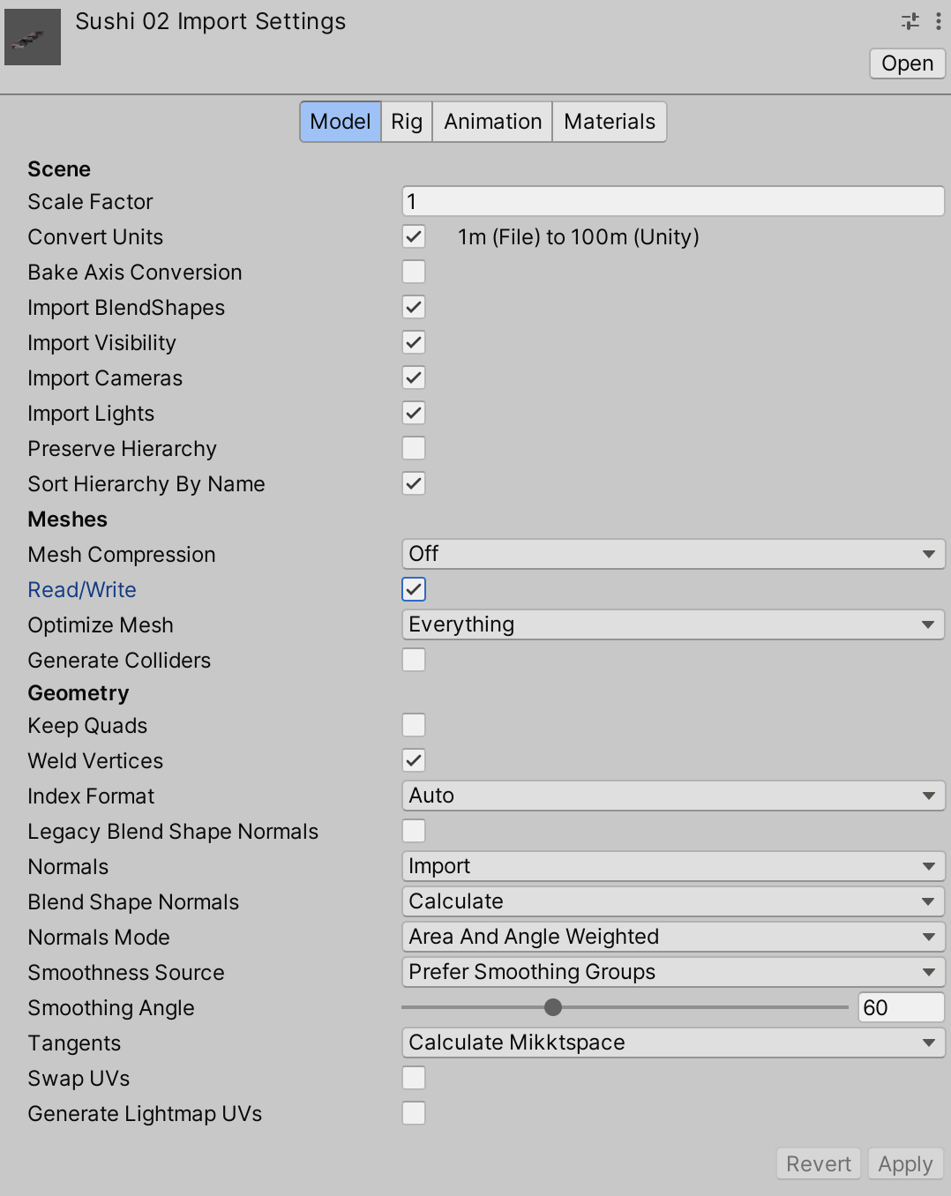Open the three-dot options menu
This screenshot has width=951, height=1196.
938,21
